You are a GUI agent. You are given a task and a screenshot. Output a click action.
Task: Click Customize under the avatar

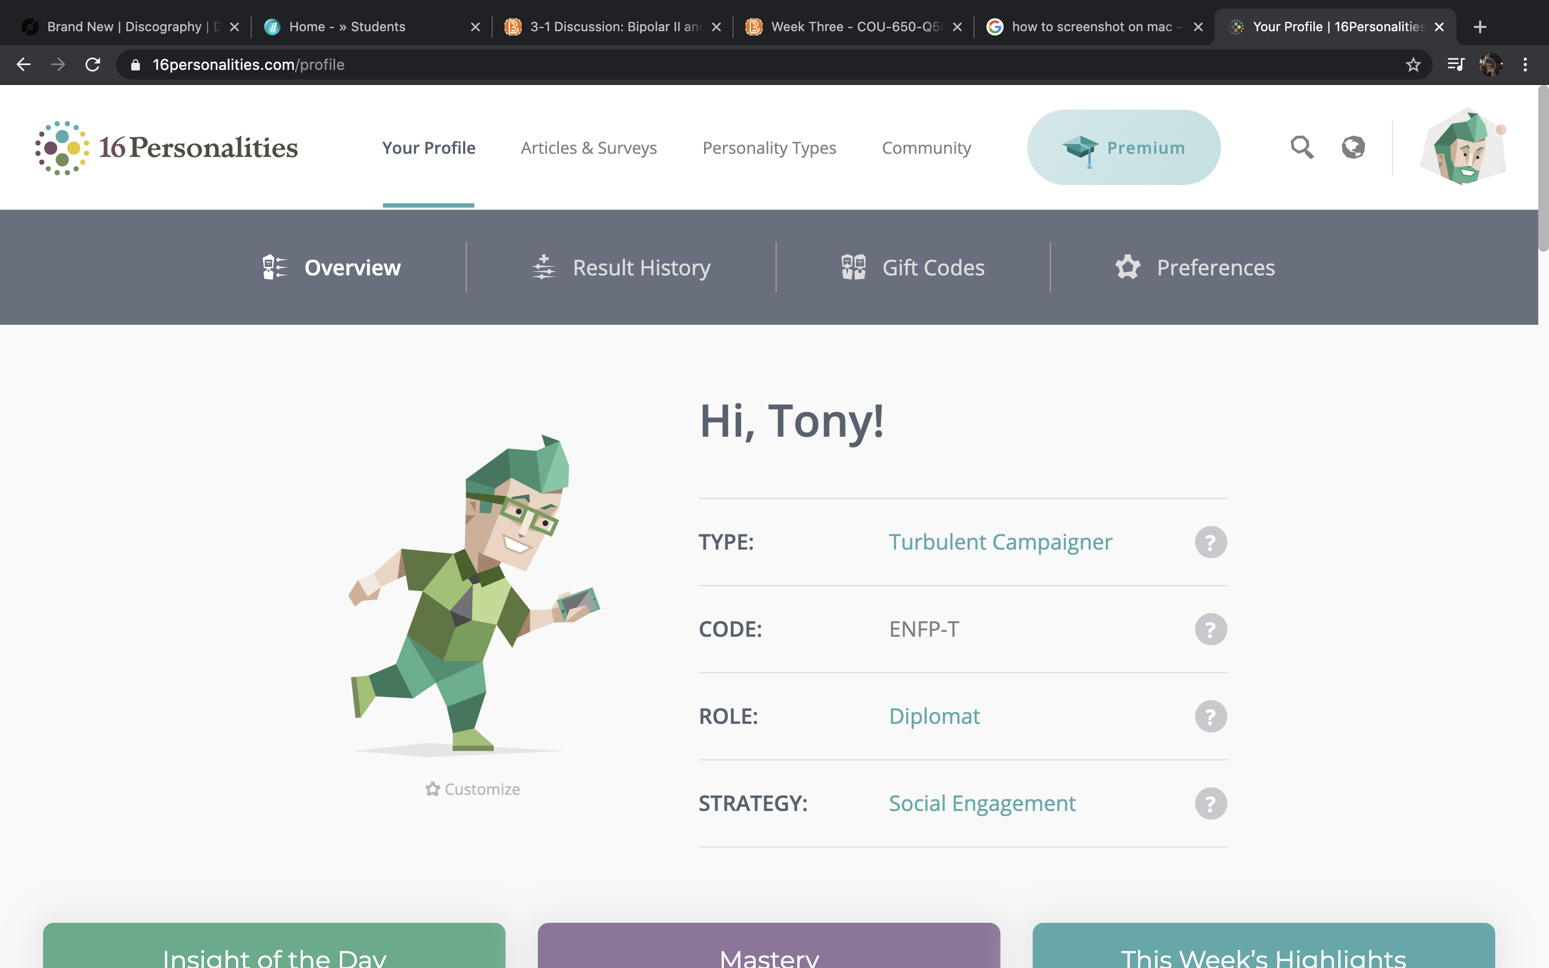pos(472,789)
